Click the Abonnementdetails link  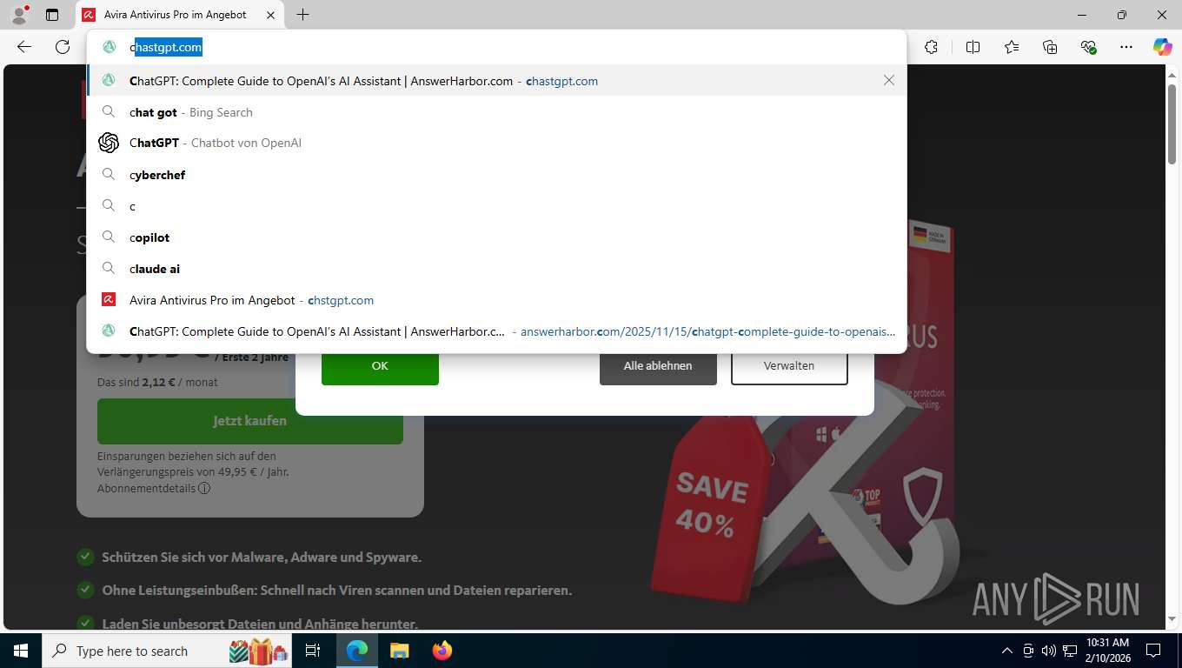pos(147,489)
